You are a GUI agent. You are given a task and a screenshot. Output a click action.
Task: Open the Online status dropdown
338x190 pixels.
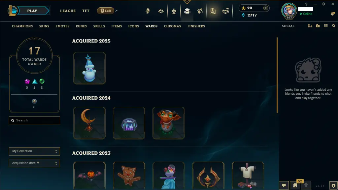(x=306, y=14)
